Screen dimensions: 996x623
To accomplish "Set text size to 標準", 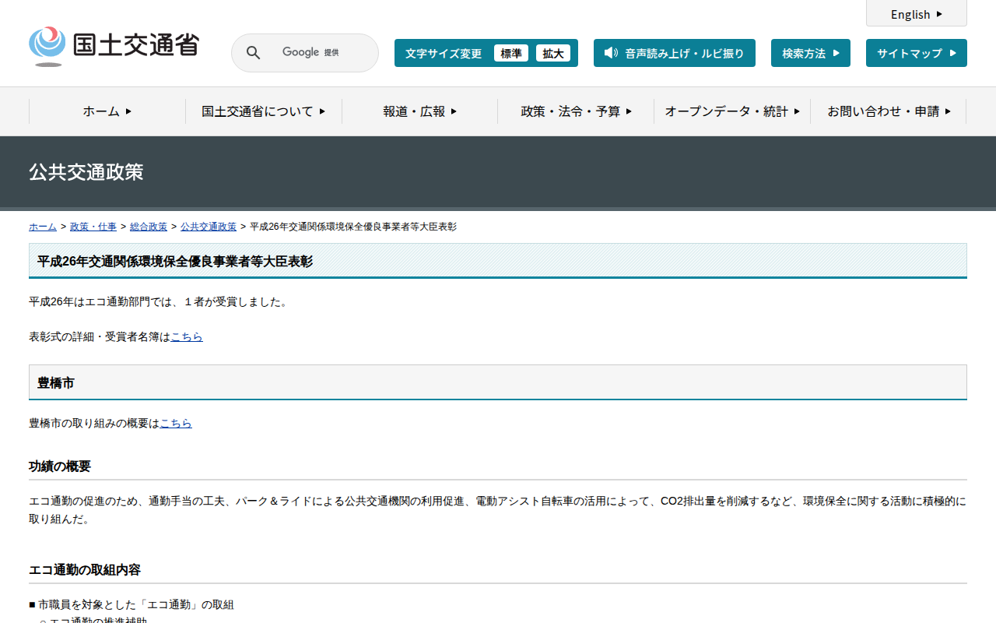I will (510, 53).
